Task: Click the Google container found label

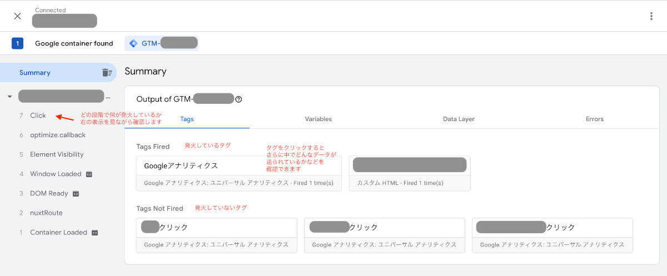Action: tap(74, 43)
